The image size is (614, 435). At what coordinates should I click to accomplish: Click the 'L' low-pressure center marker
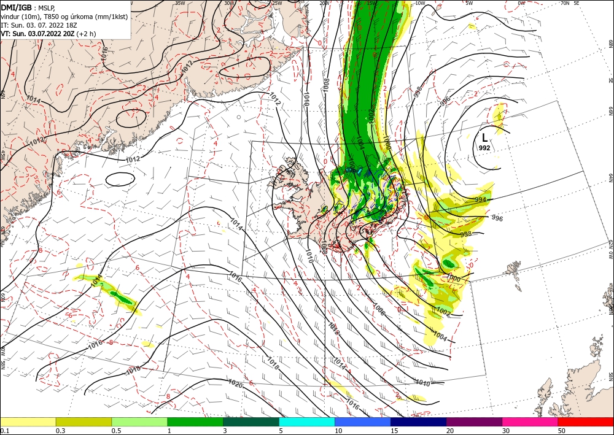pyautogui.click(x=485, y=137)
